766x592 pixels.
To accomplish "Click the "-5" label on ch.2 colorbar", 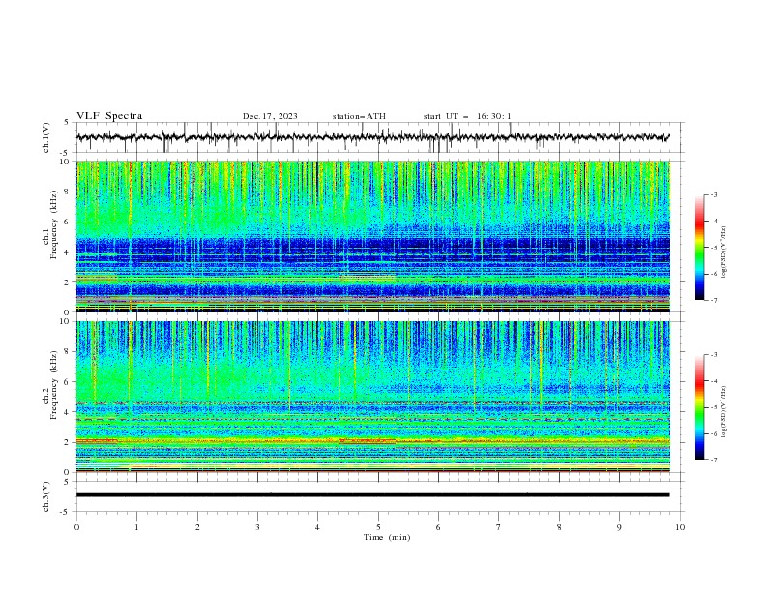I will coord(713,407).
